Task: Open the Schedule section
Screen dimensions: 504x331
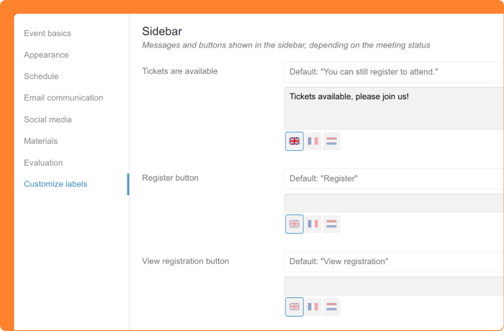Action: 41,76
